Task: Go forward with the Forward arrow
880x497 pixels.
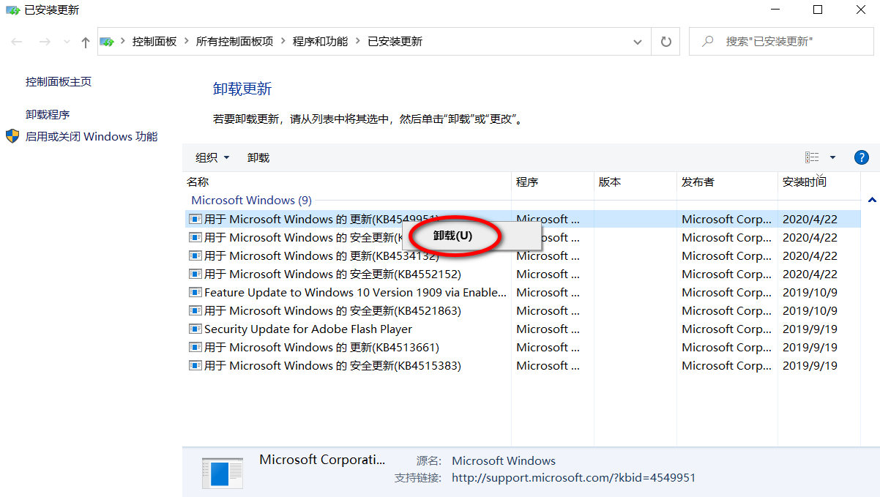Action: tap(44, 42)
